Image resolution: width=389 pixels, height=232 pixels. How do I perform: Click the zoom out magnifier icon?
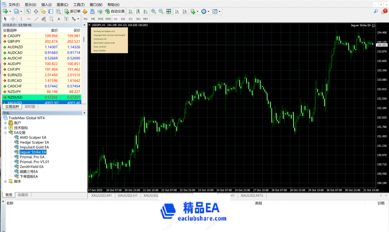161,12
